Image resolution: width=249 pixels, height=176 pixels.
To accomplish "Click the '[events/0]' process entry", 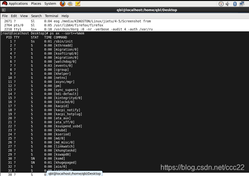I will tap(63, 66).
